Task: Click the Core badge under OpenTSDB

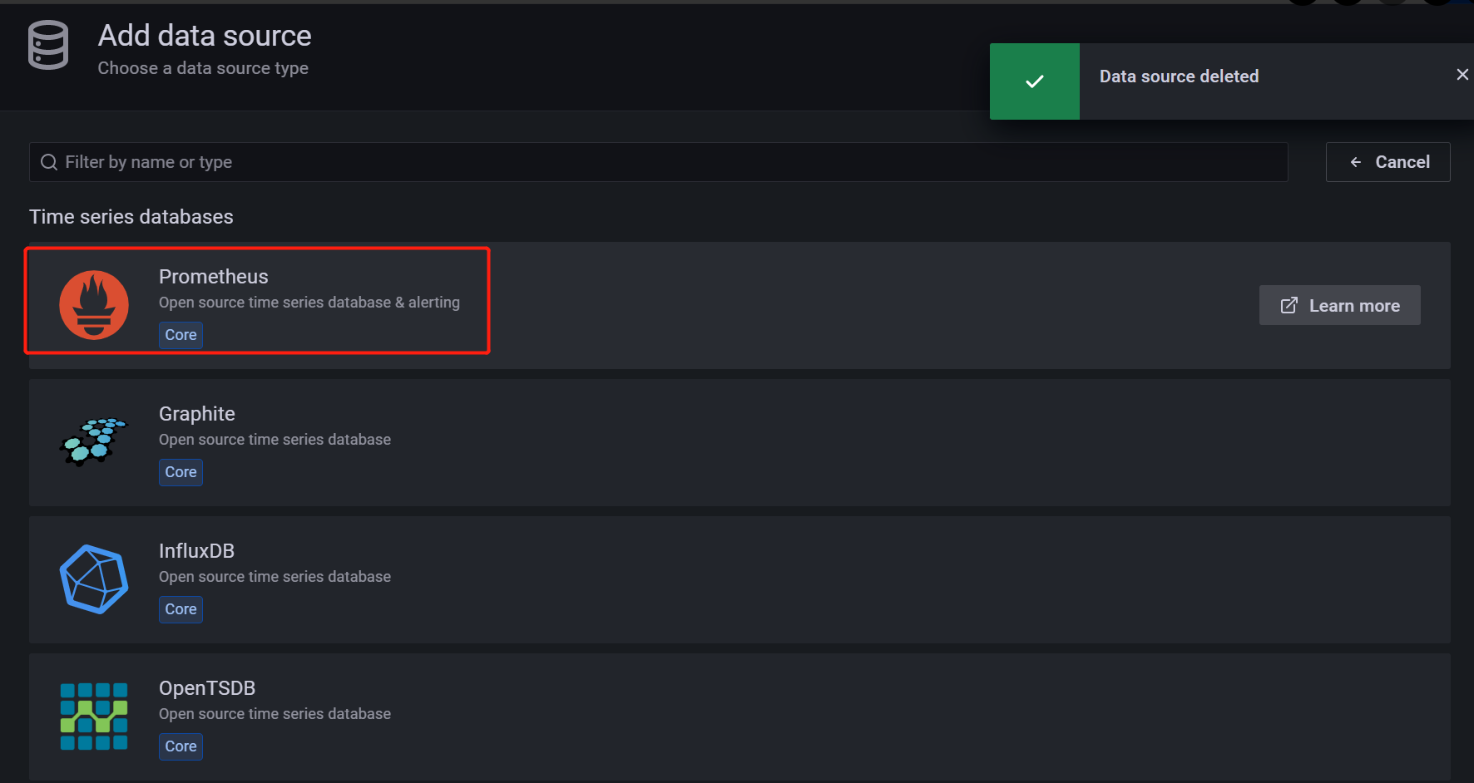Action: coord(181,746)
